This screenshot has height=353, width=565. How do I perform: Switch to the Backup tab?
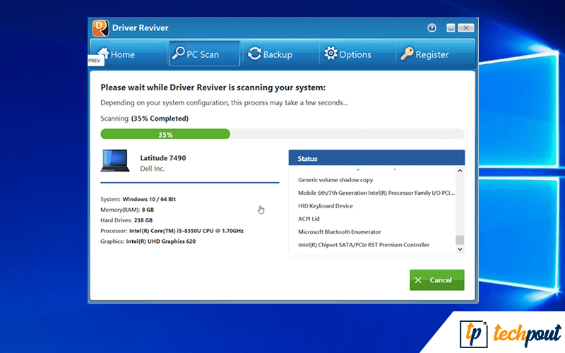[x=269, y=54]
